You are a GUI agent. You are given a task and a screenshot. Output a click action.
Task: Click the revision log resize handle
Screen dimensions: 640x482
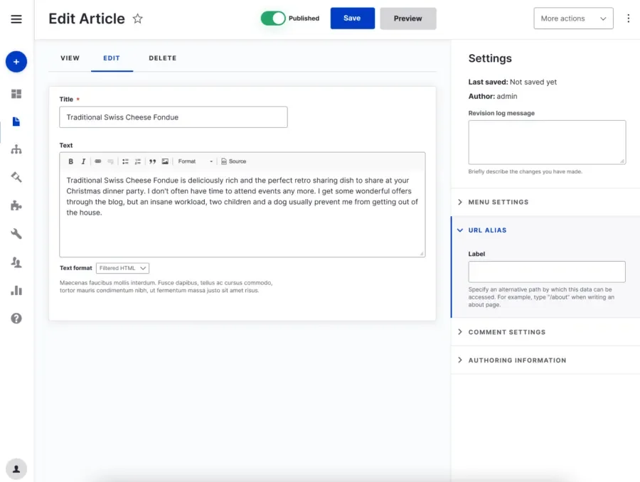click(622, 161)
